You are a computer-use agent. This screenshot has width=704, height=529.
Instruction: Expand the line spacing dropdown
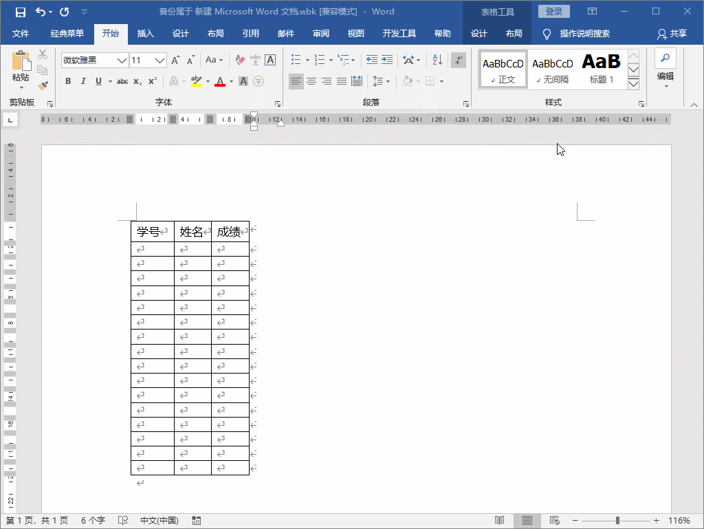388,81
